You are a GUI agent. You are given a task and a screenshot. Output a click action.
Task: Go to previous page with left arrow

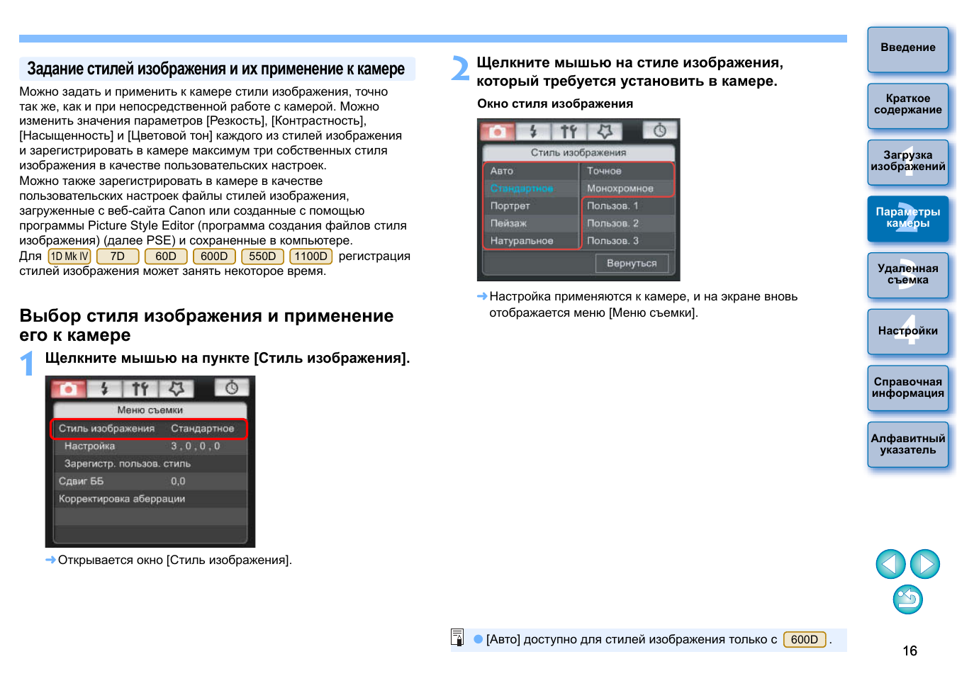pos(890,564)
